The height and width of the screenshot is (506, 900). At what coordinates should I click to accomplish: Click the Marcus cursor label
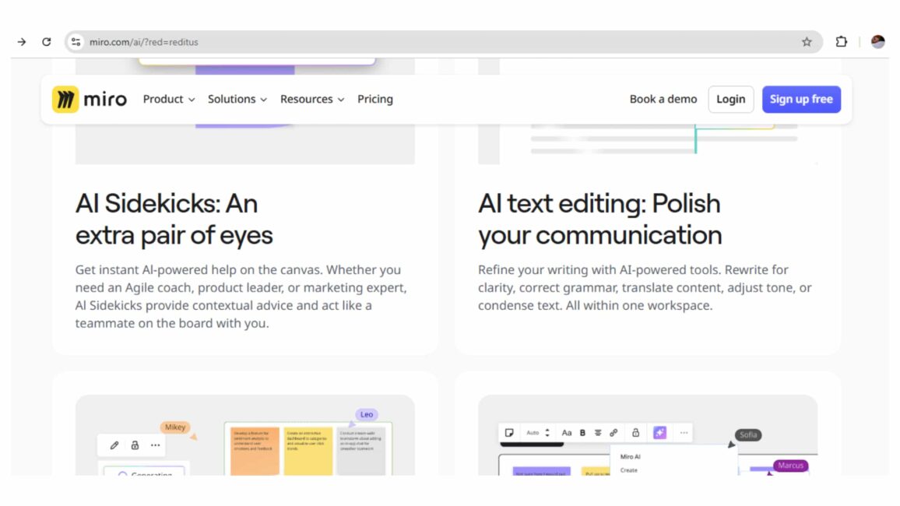pos(790,466)
